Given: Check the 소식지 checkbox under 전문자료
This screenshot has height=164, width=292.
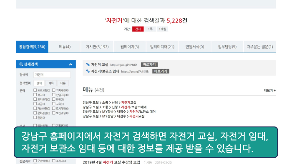Looking at the screenshot, I should (54, 161).
